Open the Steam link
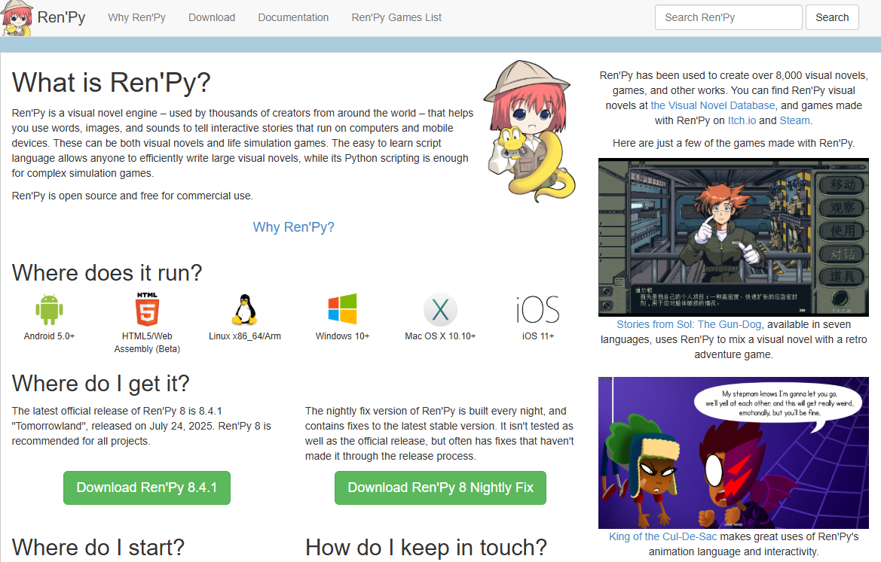The width and height of the screenshot is (881, 562). (x=794, y=120)
